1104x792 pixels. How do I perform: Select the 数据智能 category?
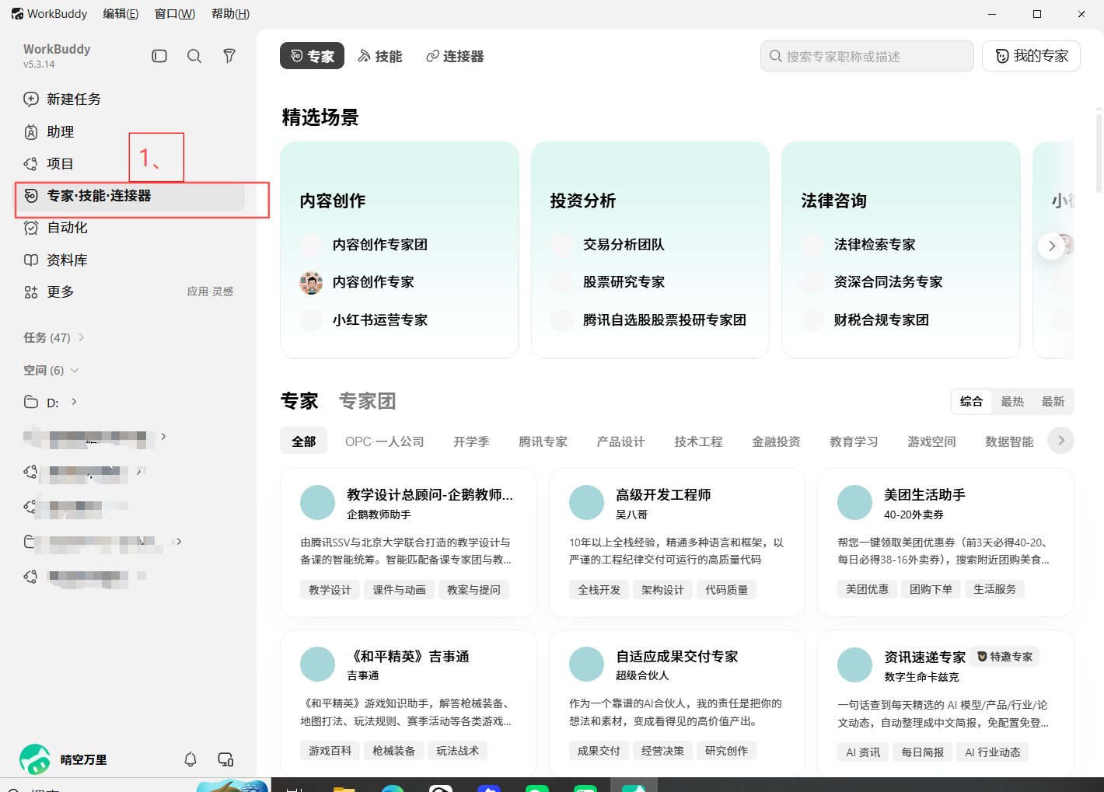1009,441
